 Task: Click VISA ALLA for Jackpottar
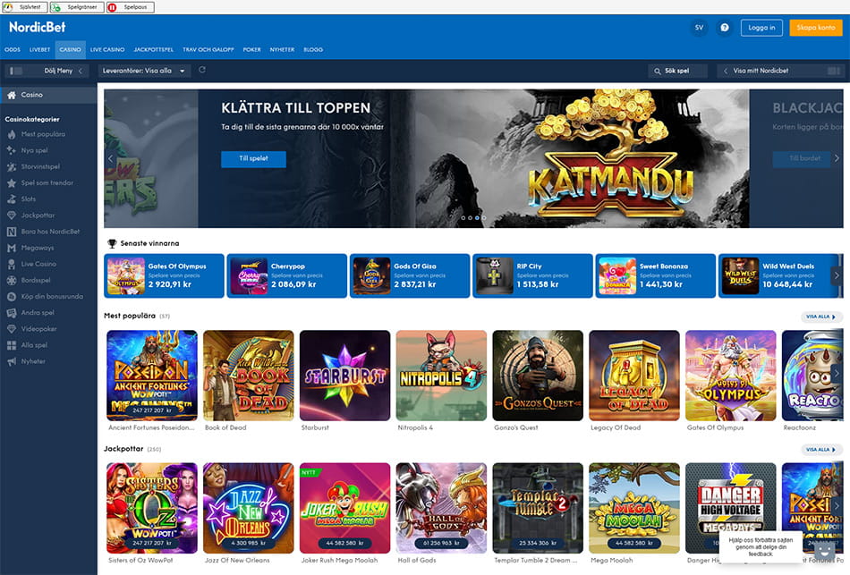820,450
